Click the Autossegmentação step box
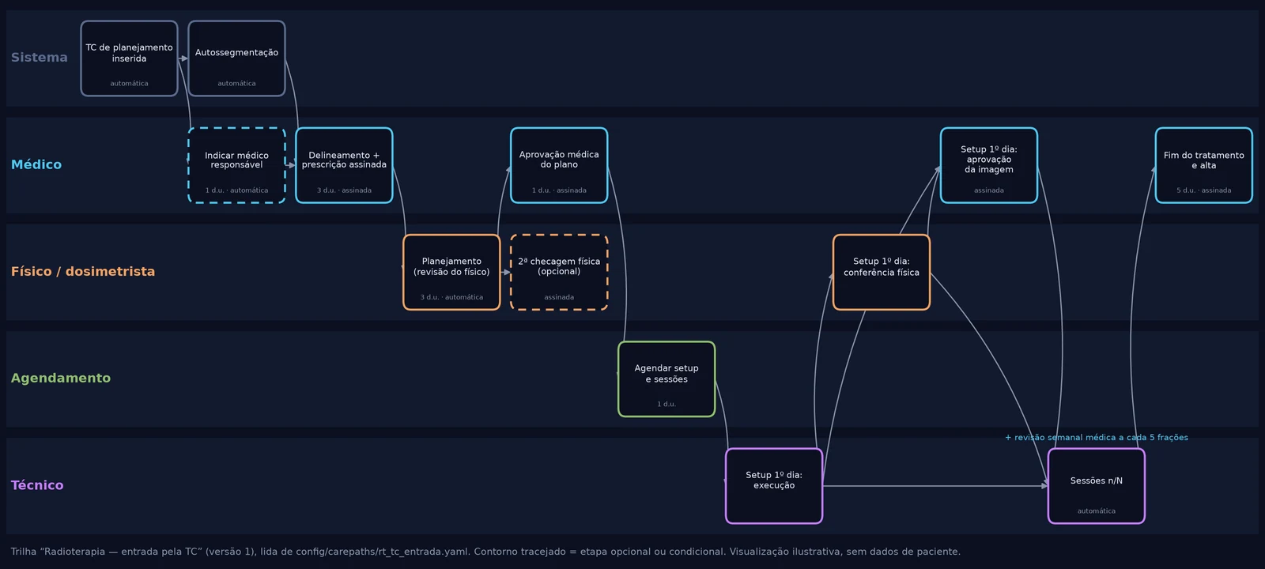This screenshot has height=569, width=1265. [236, 58]
